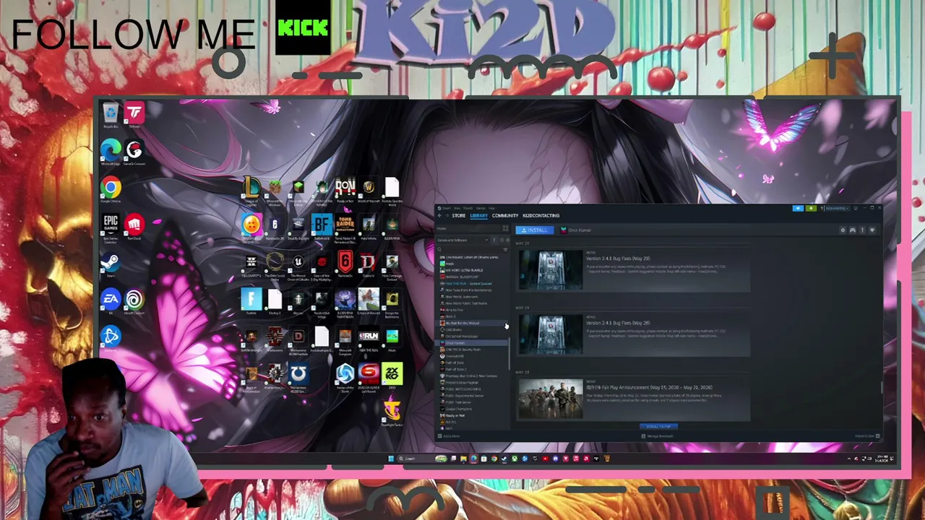
Task: Click the blue INSTALL button
Action: click(535, 230)
